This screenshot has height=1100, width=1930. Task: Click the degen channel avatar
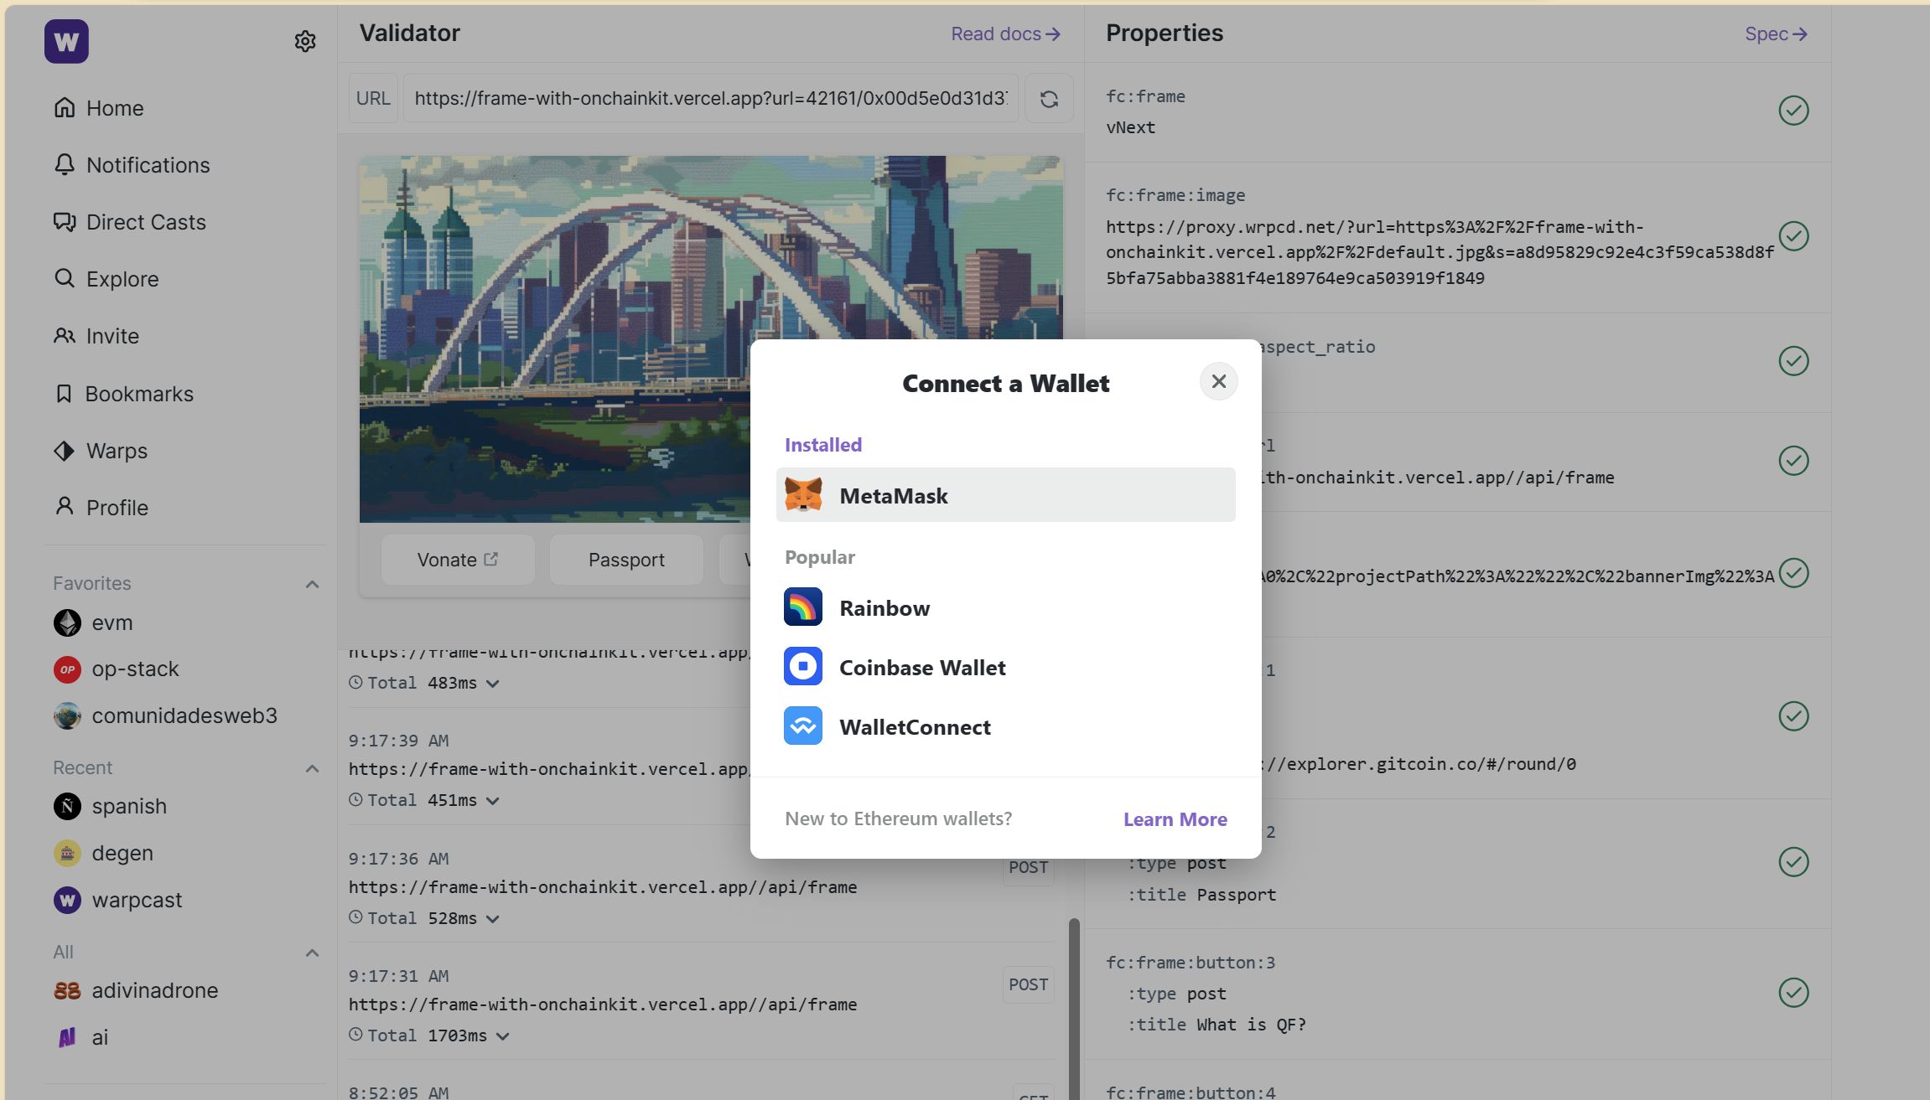pos(67,854)
